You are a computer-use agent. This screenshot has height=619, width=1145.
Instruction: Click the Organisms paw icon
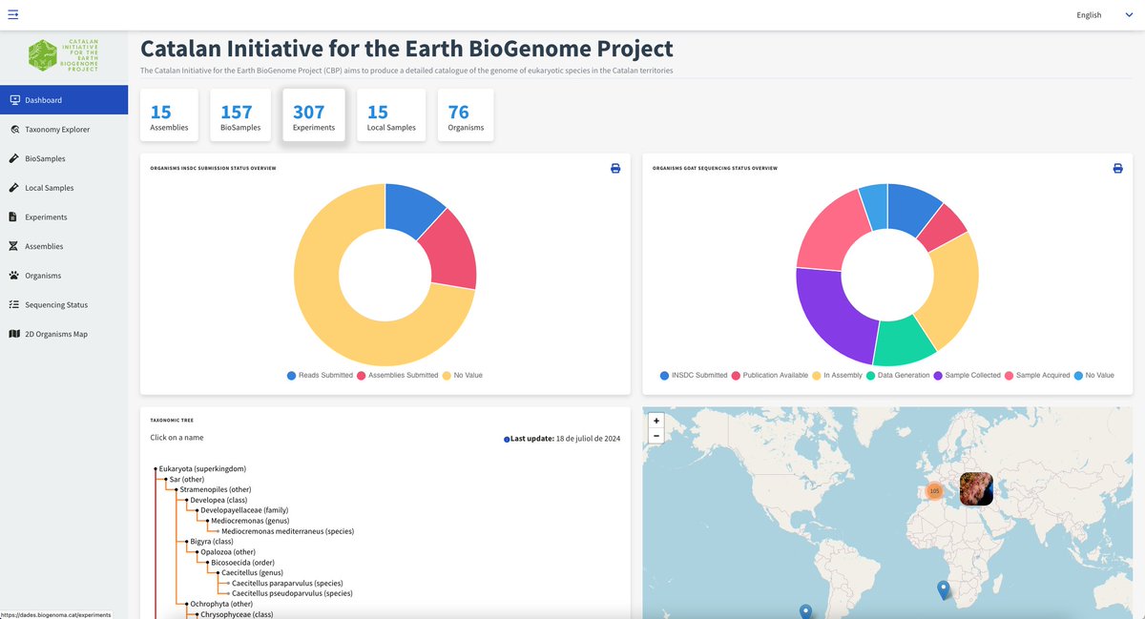click(13, 276)
